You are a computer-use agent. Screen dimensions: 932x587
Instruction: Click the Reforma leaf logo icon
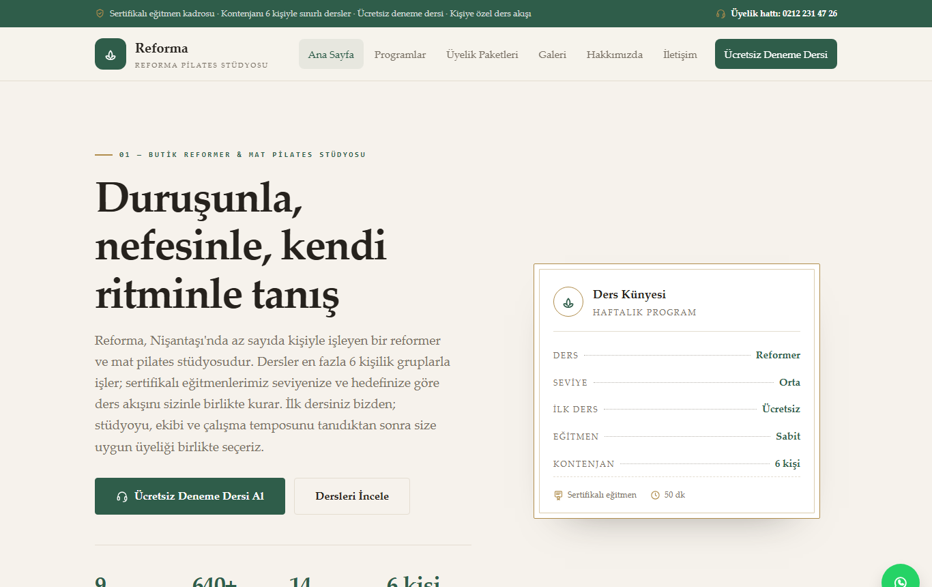pos(111,54)
